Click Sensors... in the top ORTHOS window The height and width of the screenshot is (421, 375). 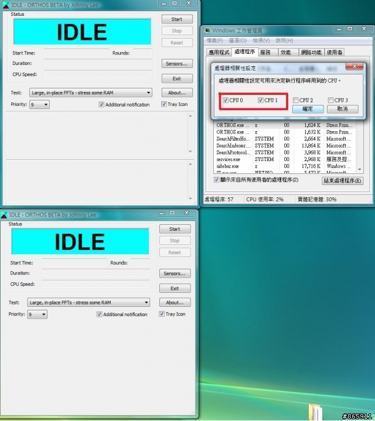177,64
